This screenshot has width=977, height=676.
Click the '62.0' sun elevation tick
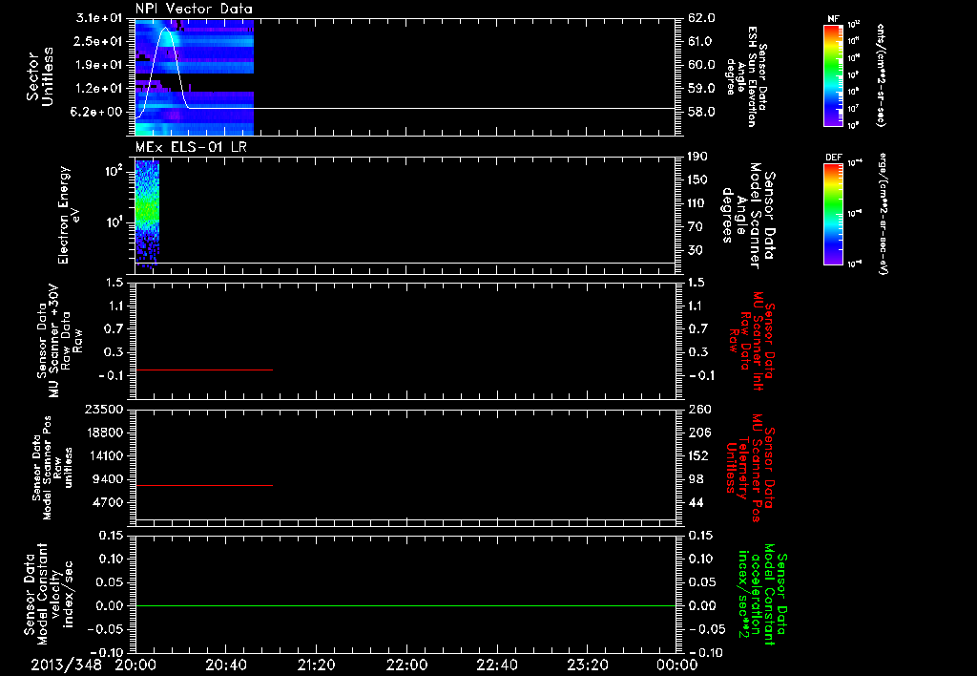coord(701,18)
